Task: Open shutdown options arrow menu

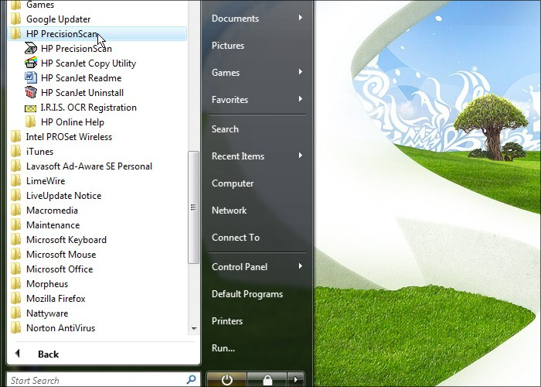Action: tap(296, 380)
